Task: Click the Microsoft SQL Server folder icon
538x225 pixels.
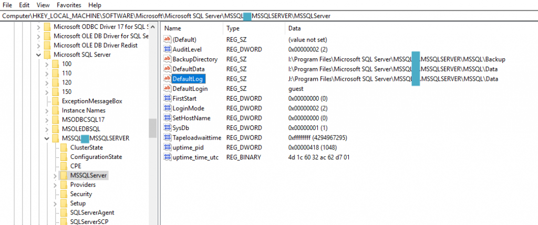Action: 47,55
